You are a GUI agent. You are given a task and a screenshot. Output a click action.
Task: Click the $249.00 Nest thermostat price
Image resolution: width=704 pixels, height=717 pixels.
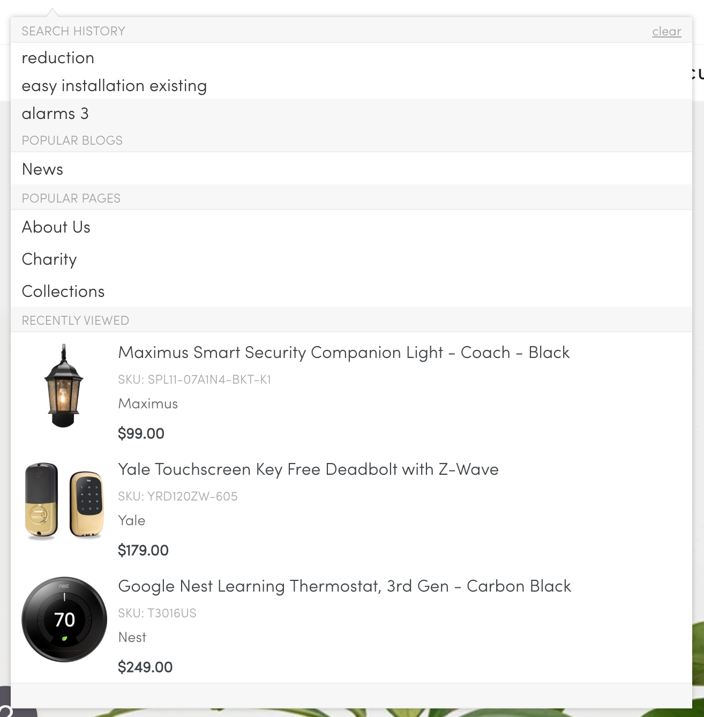pyautogui.click(x=145, y=667)
